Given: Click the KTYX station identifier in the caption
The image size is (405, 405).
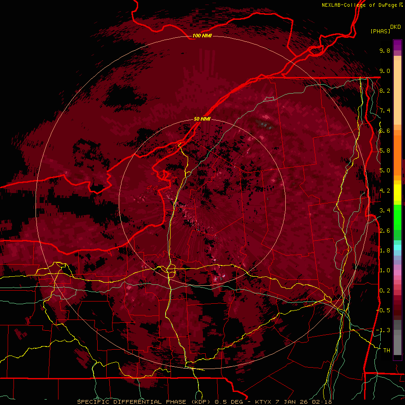Looking at the screenshot, I should click(263, 402).
